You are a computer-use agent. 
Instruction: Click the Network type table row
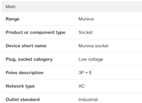[x=72, y=86]
